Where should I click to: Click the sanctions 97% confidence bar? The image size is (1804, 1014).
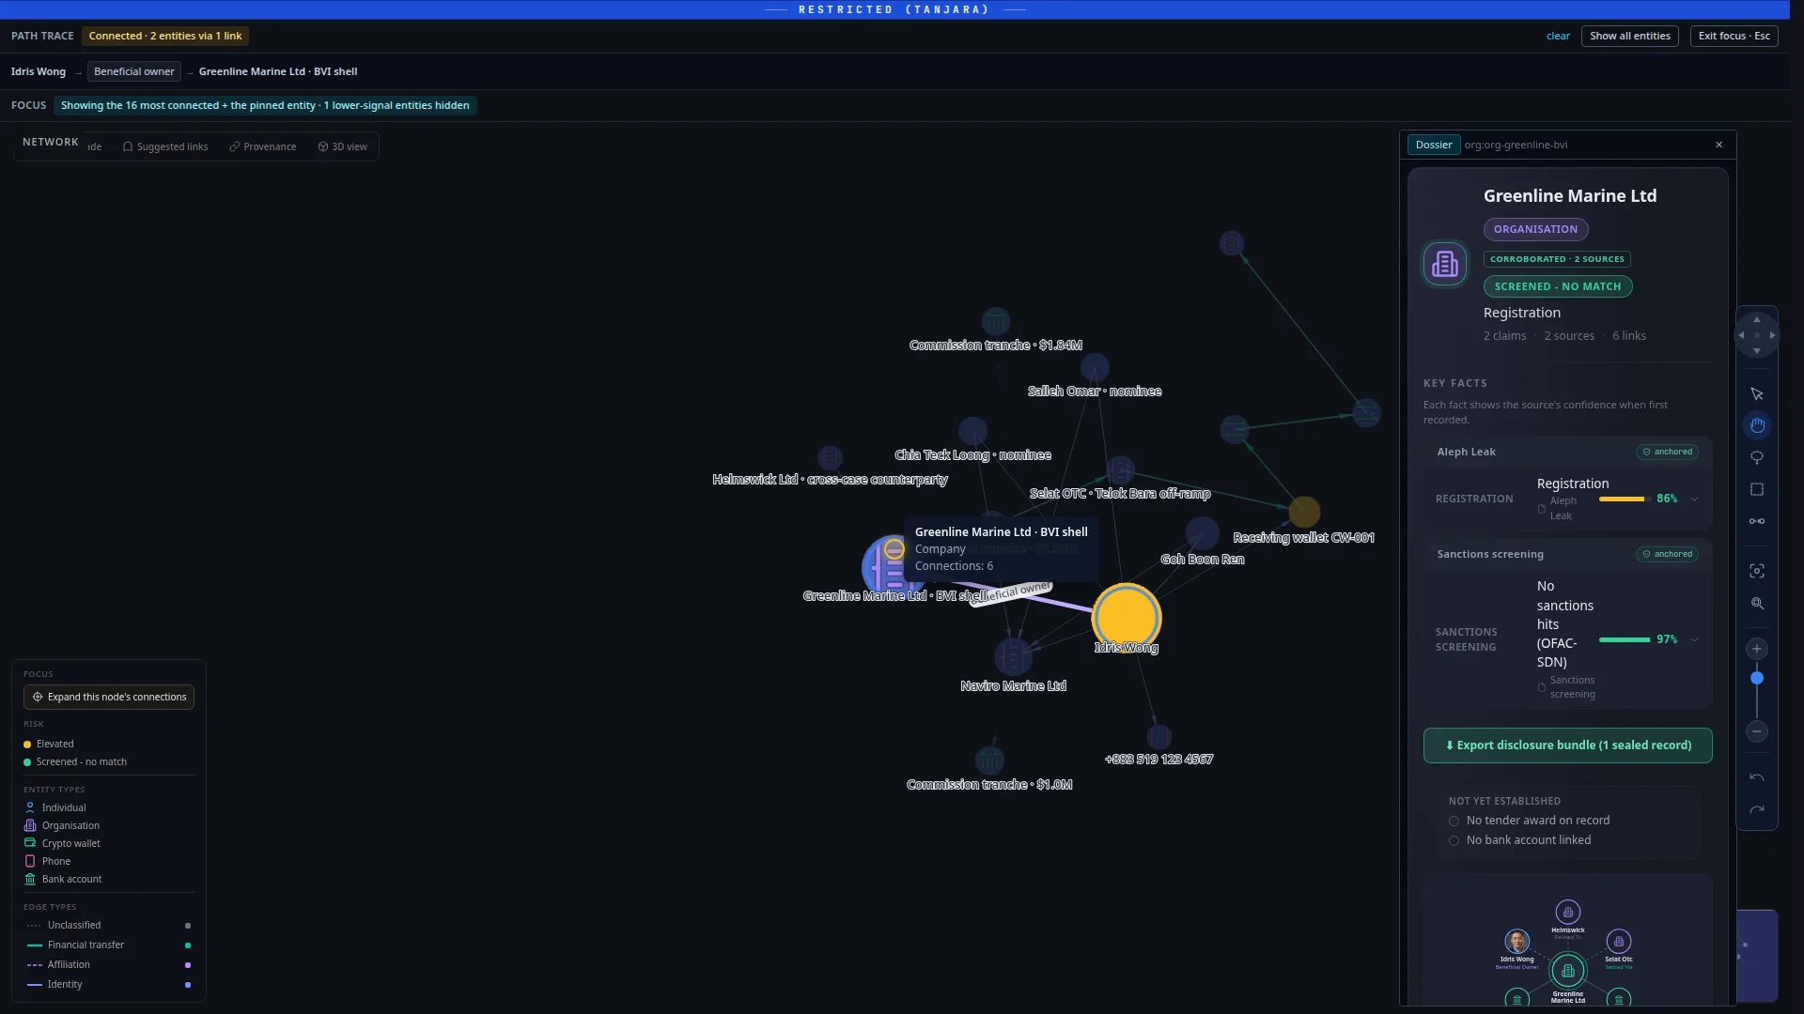[1625, 639]
